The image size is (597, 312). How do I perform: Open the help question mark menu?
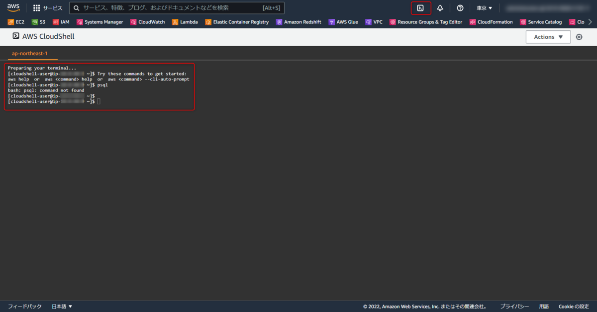460,8
